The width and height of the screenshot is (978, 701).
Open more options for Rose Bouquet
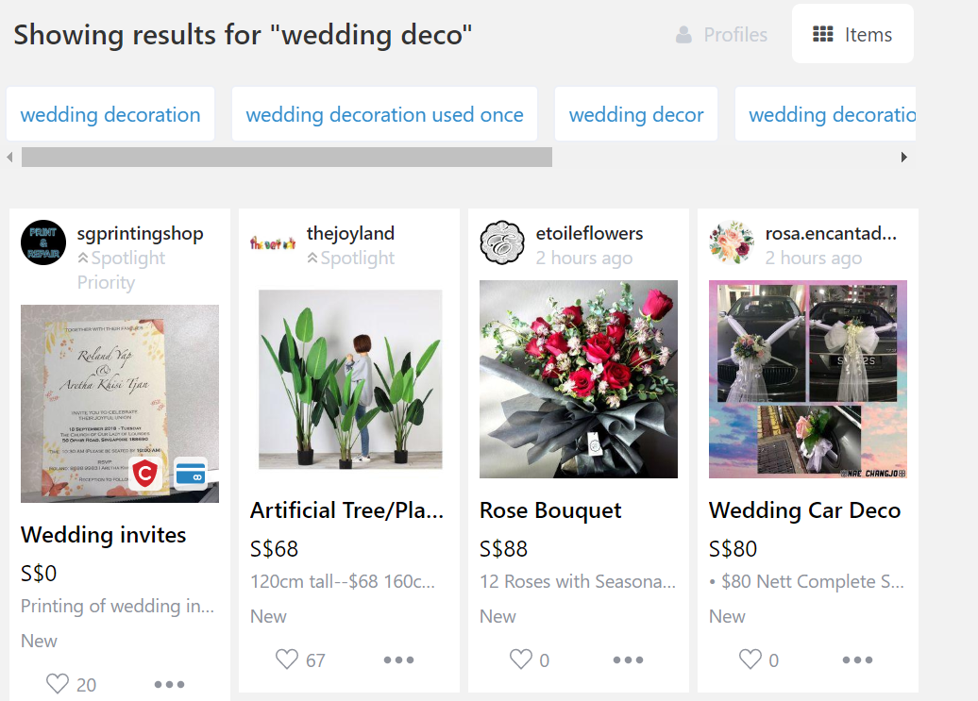[629, 659]
